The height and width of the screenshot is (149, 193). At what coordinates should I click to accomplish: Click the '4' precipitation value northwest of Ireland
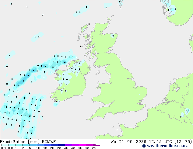[65, 62]
